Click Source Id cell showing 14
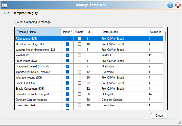The image size is (182, 126). (155, 94)
